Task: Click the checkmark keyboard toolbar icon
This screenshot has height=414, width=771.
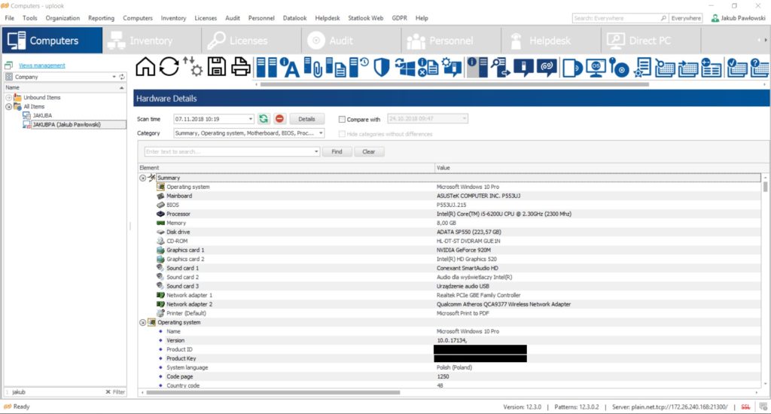Action: [736, 67]
